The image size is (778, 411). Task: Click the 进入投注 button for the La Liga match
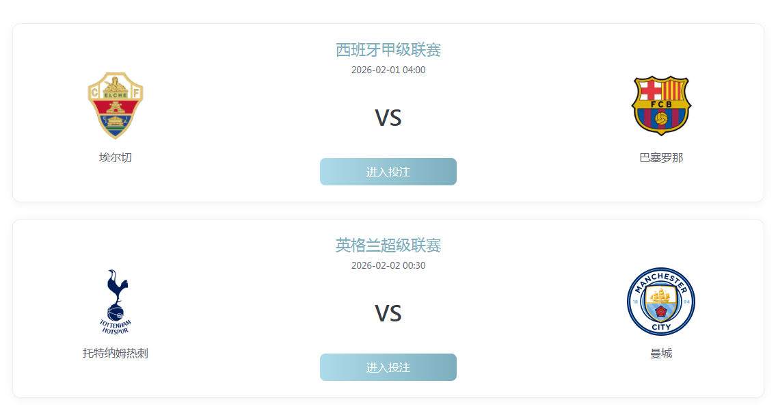[388, 172]
